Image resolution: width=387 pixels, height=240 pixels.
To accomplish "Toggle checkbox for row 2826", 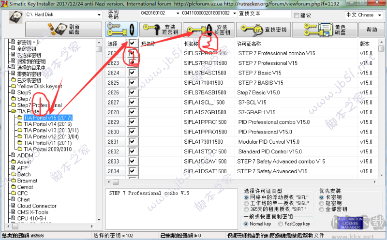I will (132, 92).
